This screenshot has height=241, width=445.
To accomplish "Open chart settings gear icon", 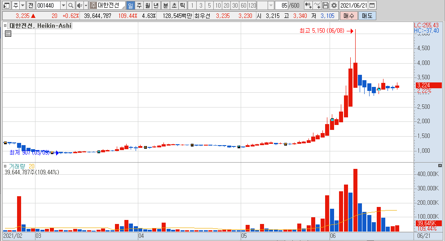I will [x=334, y=5].
